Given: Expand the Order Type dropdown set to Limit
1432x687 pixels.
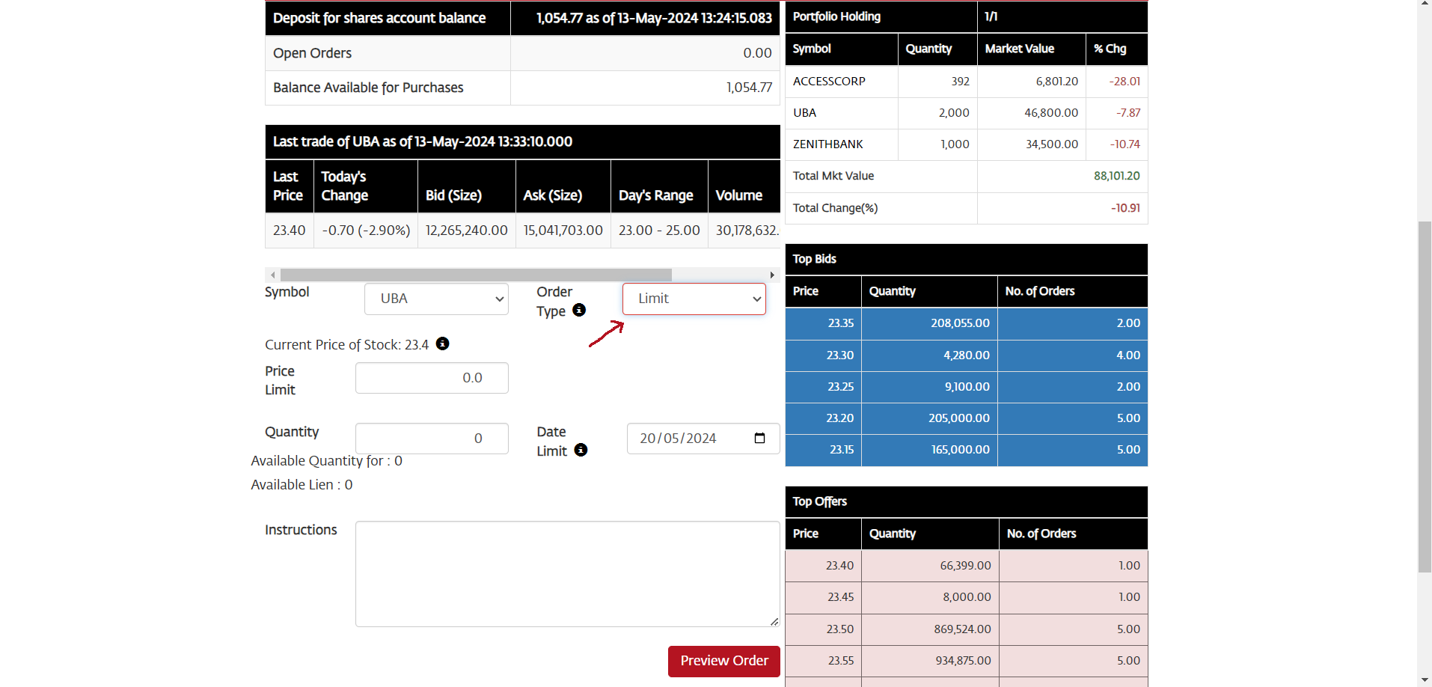Looking at the screenshot, I should 694,299.
